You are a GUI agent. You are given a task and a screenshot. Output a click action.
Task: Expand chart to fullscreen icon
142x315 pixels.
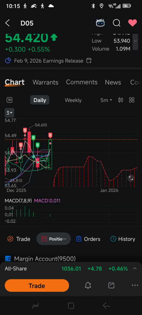point(131,178)
